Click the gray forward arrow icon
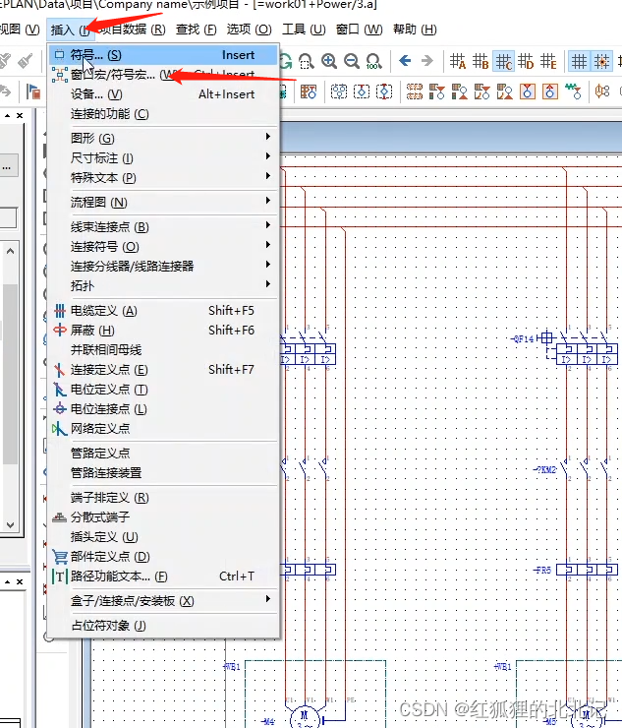Image resolution: width=622 pixels, height=728 pixels. [426, 61]
